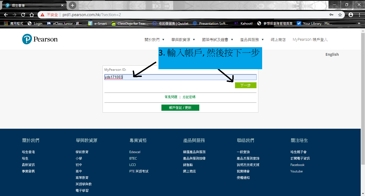365x196 pixels.
Task: Open footer link Youtube
Action: pyautogui.click(x=297, y=171)
